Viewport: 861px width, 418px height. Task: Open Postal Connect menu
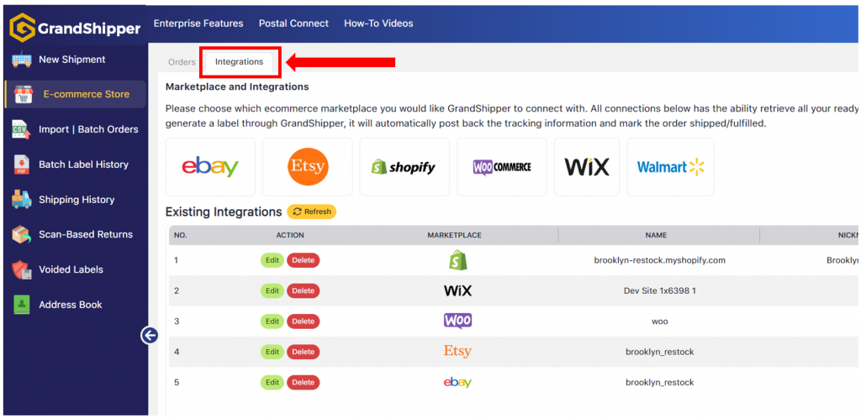point(293,24)
